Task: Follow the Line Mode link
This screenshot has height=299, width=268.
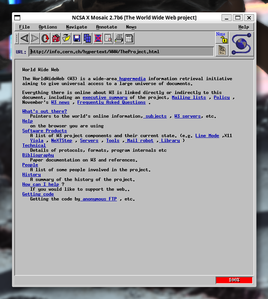Action: tap(207, 136)
